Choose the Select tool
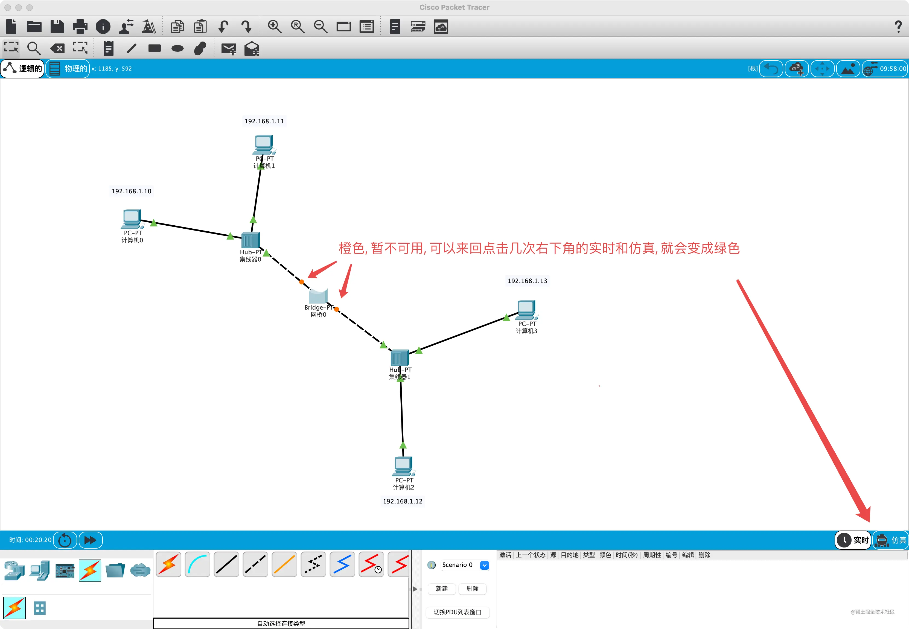909x629 pixels. click(11, 48)
